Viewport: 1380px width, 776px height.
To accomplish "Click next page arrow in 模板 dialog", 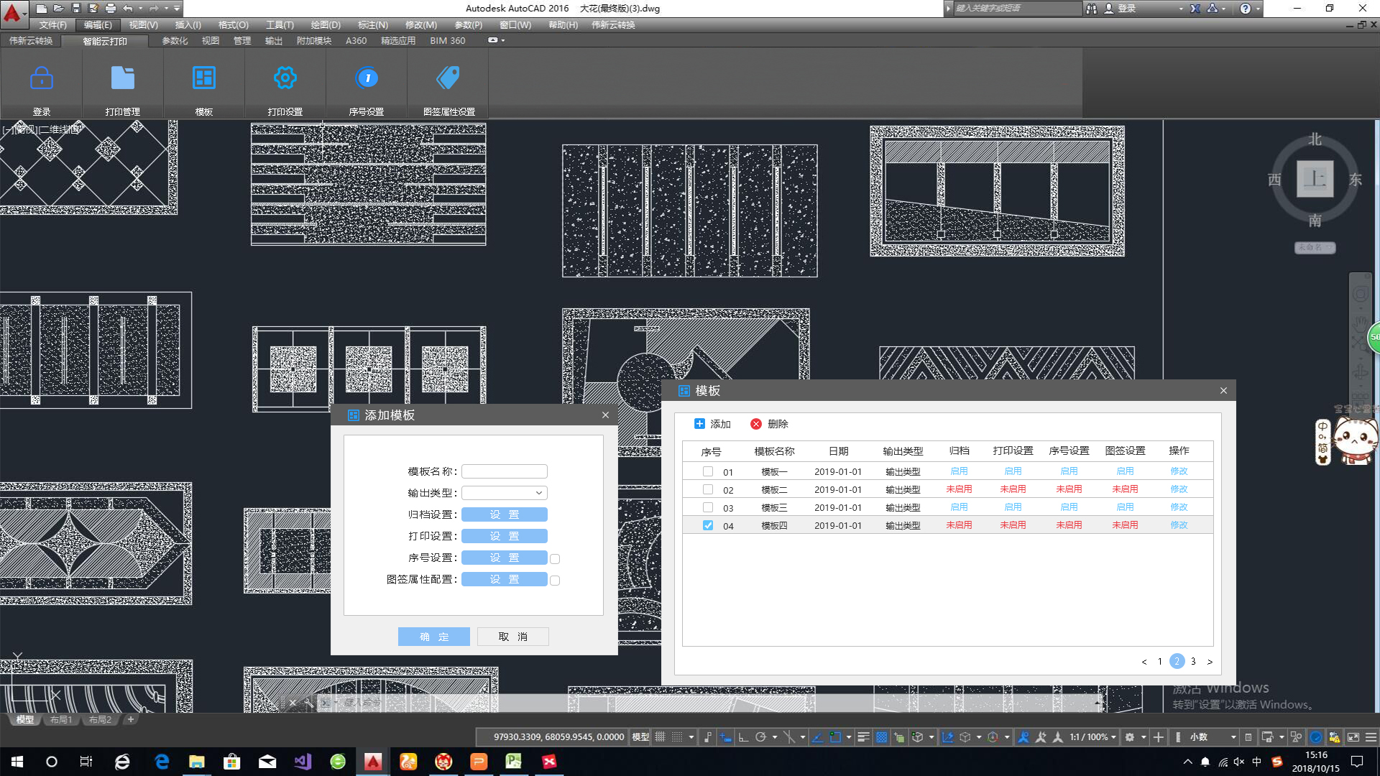I will [x=1210, y=662].
